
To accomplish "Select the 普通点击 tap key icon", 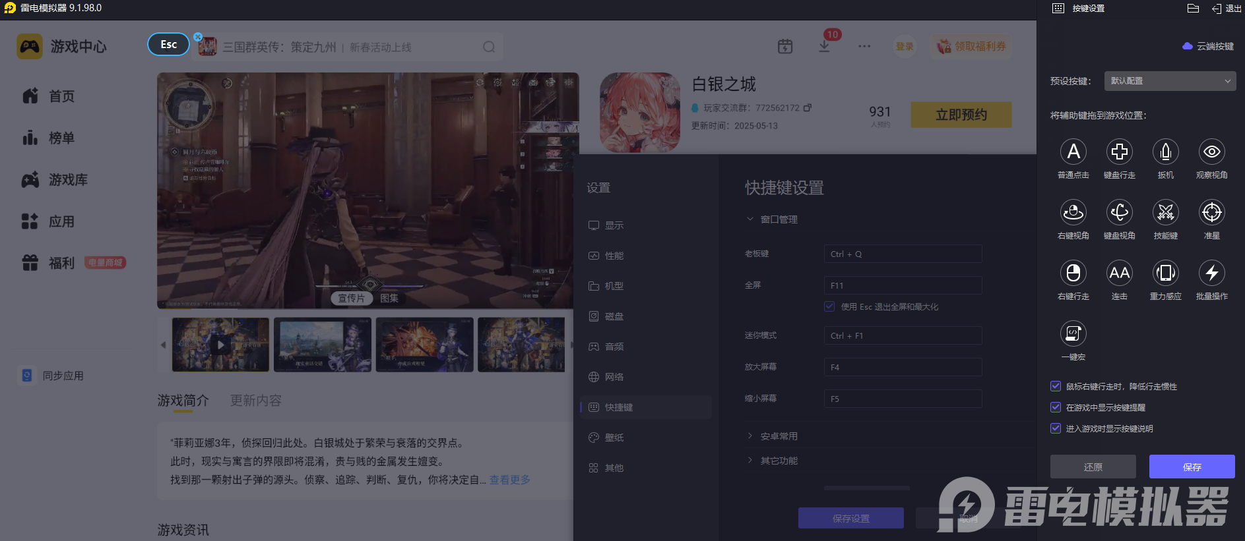I will (x=1073, y=152).
